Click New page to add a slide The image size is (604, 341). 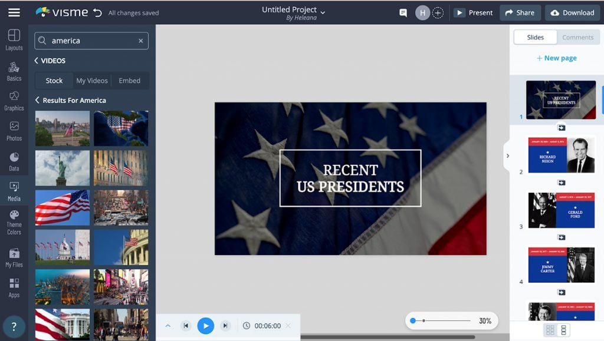click(x=556, y=58)
